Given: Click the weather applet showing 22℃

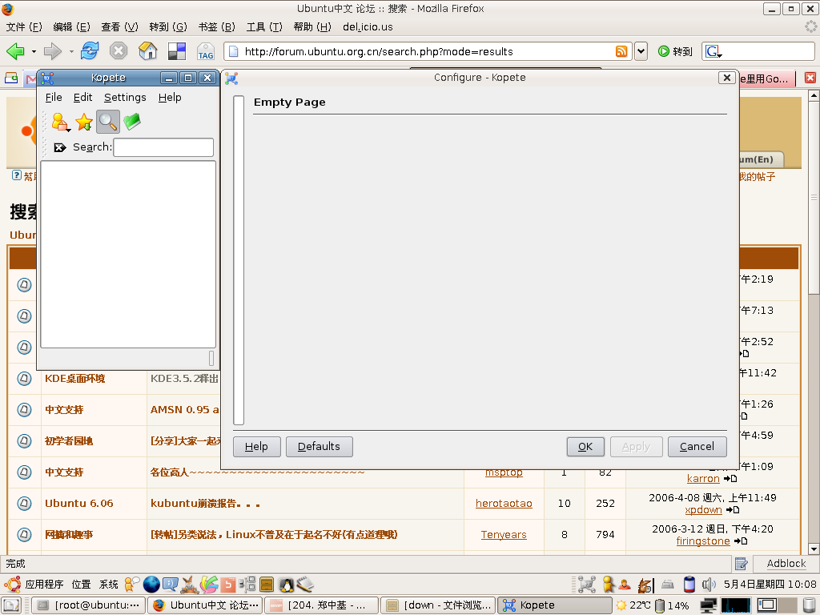Looking at the screenshot, I should point(633,605).
